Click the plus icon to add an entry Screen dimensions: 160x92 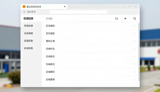[125, 18]
